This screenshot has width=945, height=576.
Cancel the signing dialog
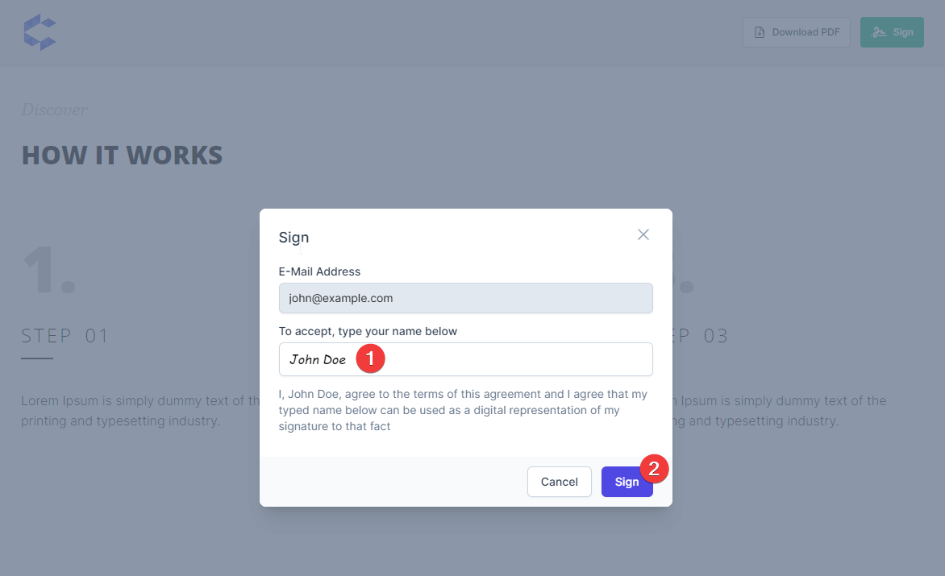point(559,482)
